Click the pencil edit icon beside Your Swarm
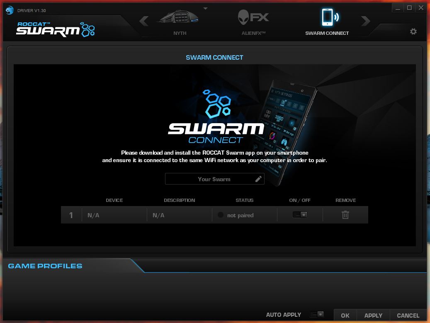 pyautogui.click(x=258, y=178)
